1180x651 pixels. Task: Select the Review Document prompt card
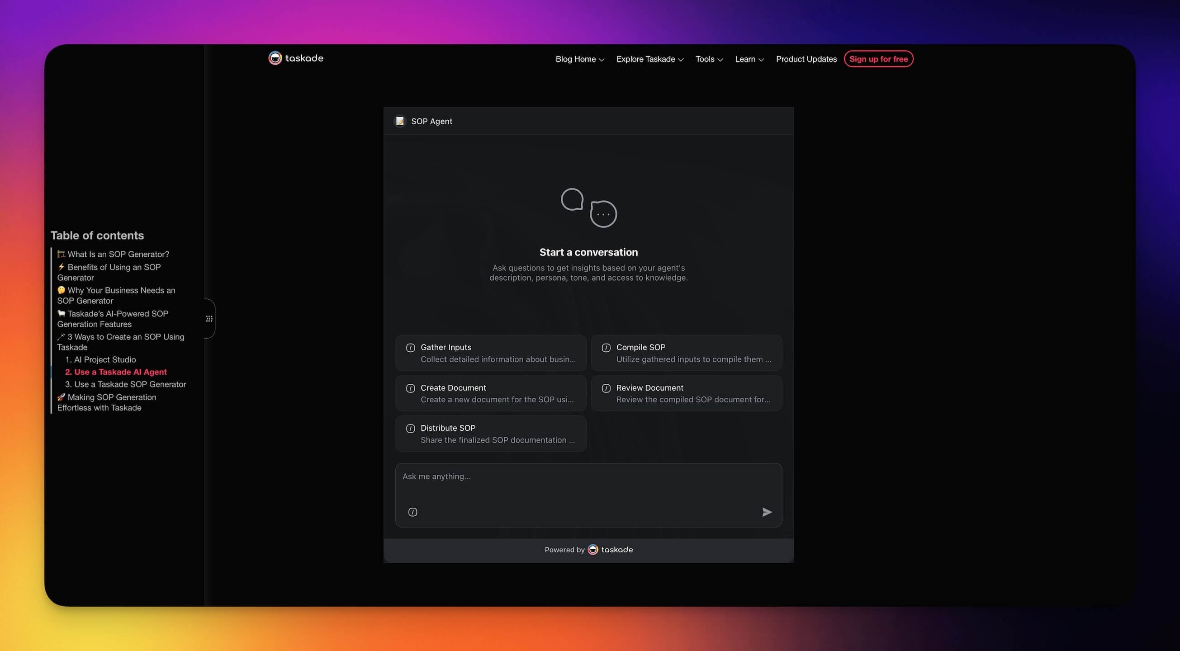pos(686,393)
